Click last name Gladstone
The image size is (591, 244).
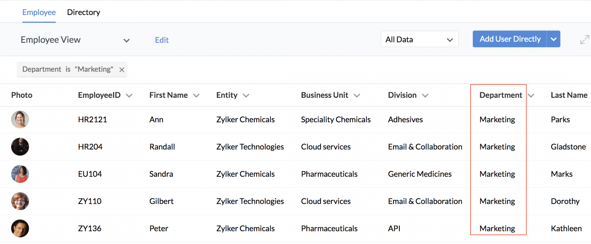coord(568,147)
